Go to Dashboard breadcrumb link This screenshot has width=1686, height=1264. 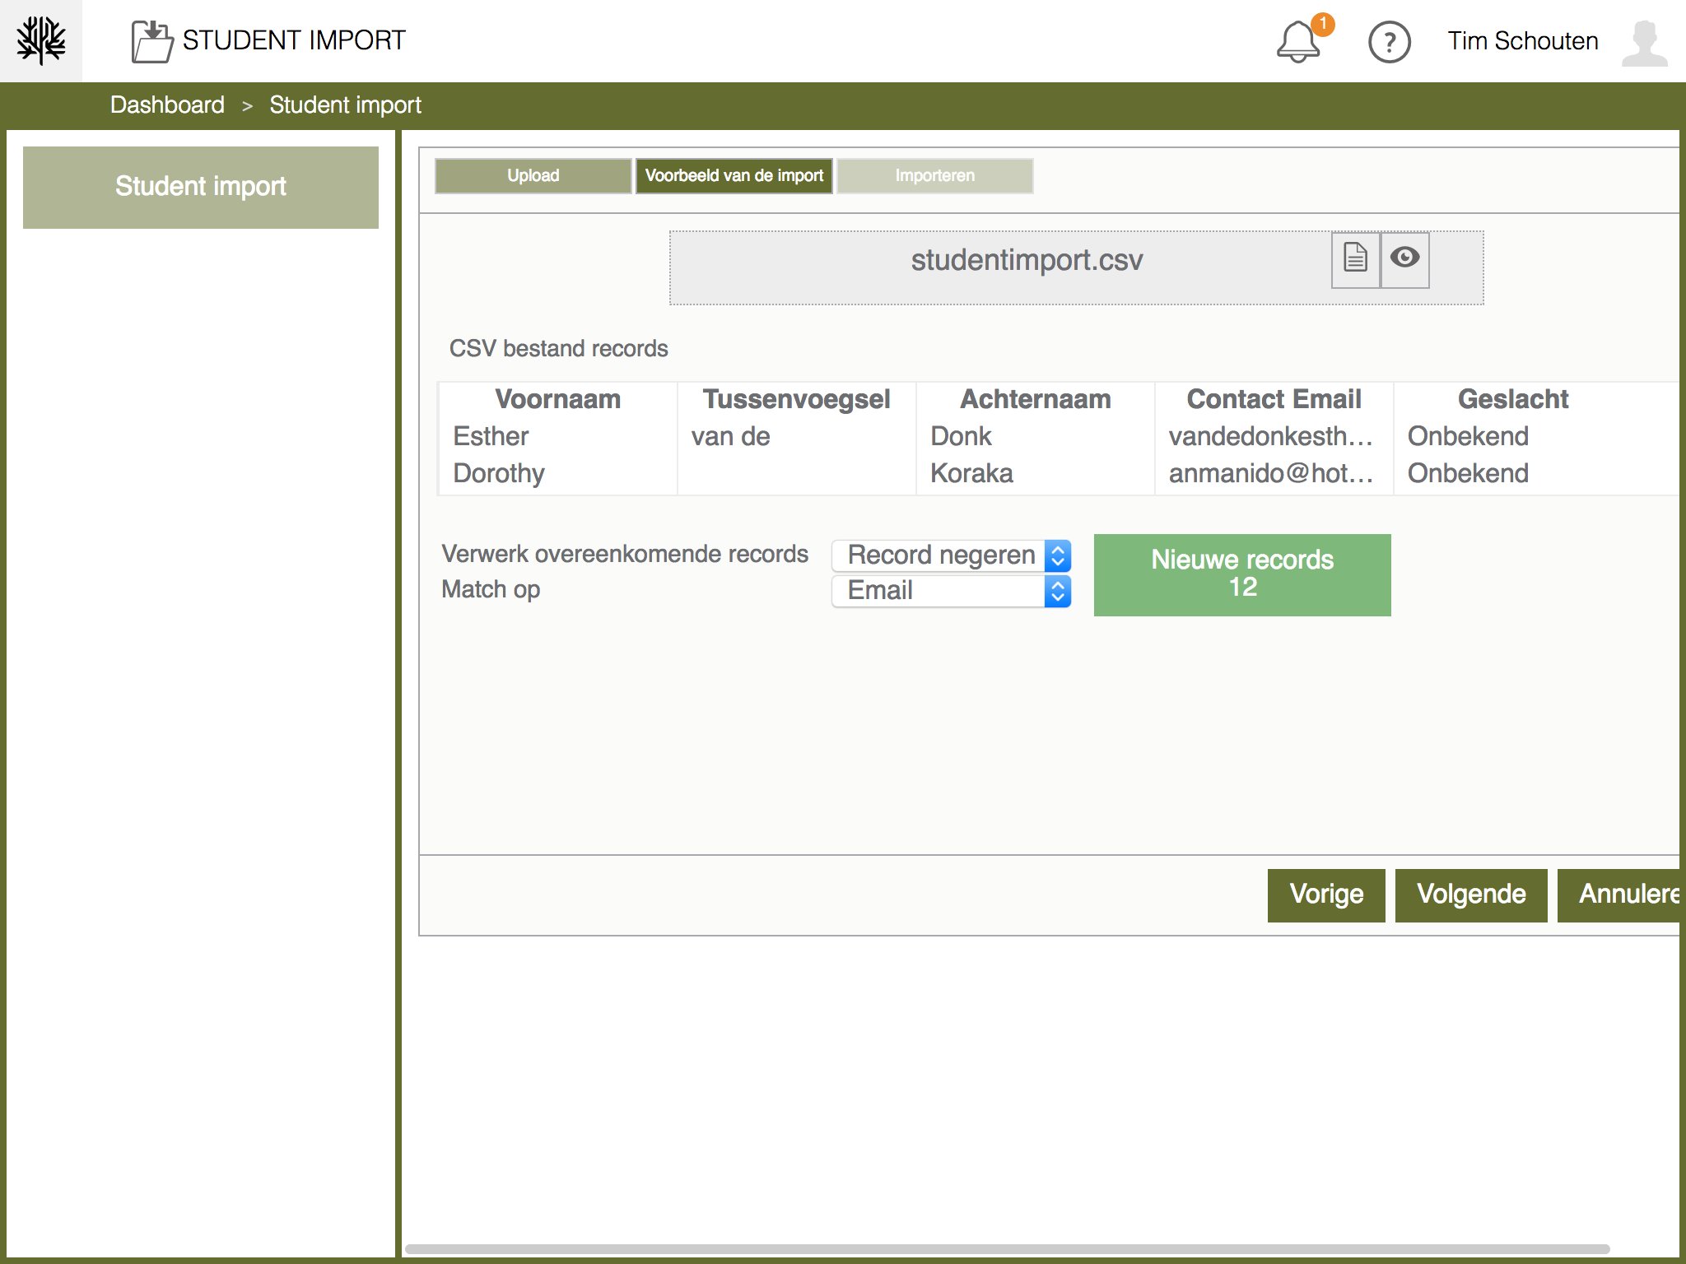[x=167, y=105]
